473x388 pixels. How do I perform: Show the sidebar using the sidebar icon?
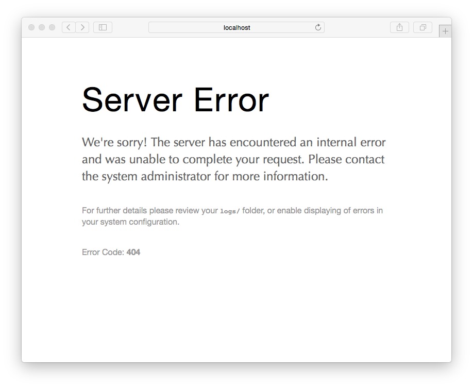(103, 27)
